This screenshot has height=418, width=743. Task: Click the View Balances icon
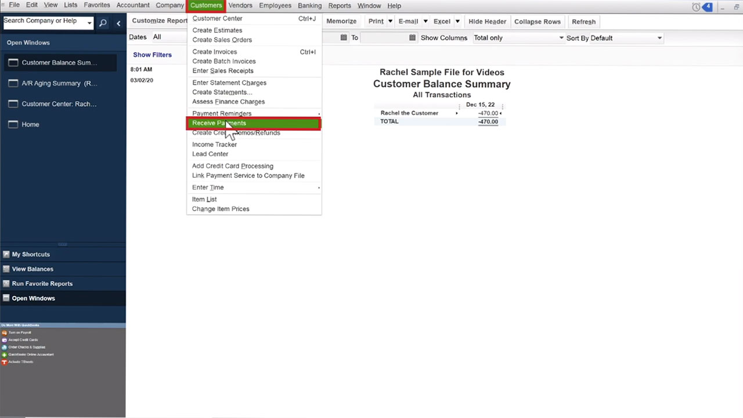coord(6,269)
